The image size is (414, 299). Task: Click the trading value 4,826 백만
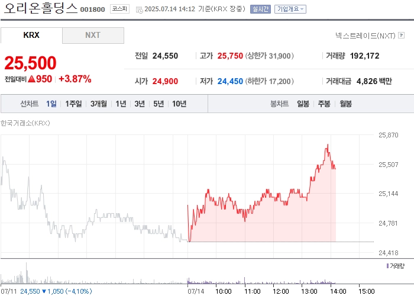click(x=374, y=81)
